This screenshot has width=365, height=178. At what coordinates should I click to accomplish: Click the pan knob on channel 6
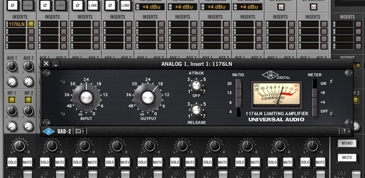tap(182, 146)
